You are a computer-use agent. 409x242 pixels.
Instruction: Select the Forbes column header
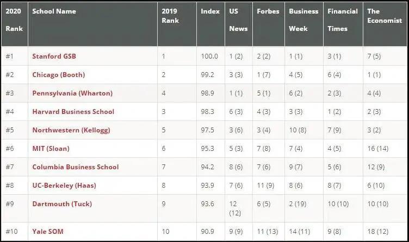[x=268, y=11]
